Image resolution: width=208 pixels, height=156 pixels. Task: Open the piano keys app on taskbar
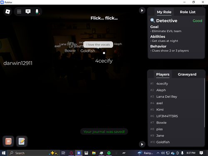(x=86, y=153)
